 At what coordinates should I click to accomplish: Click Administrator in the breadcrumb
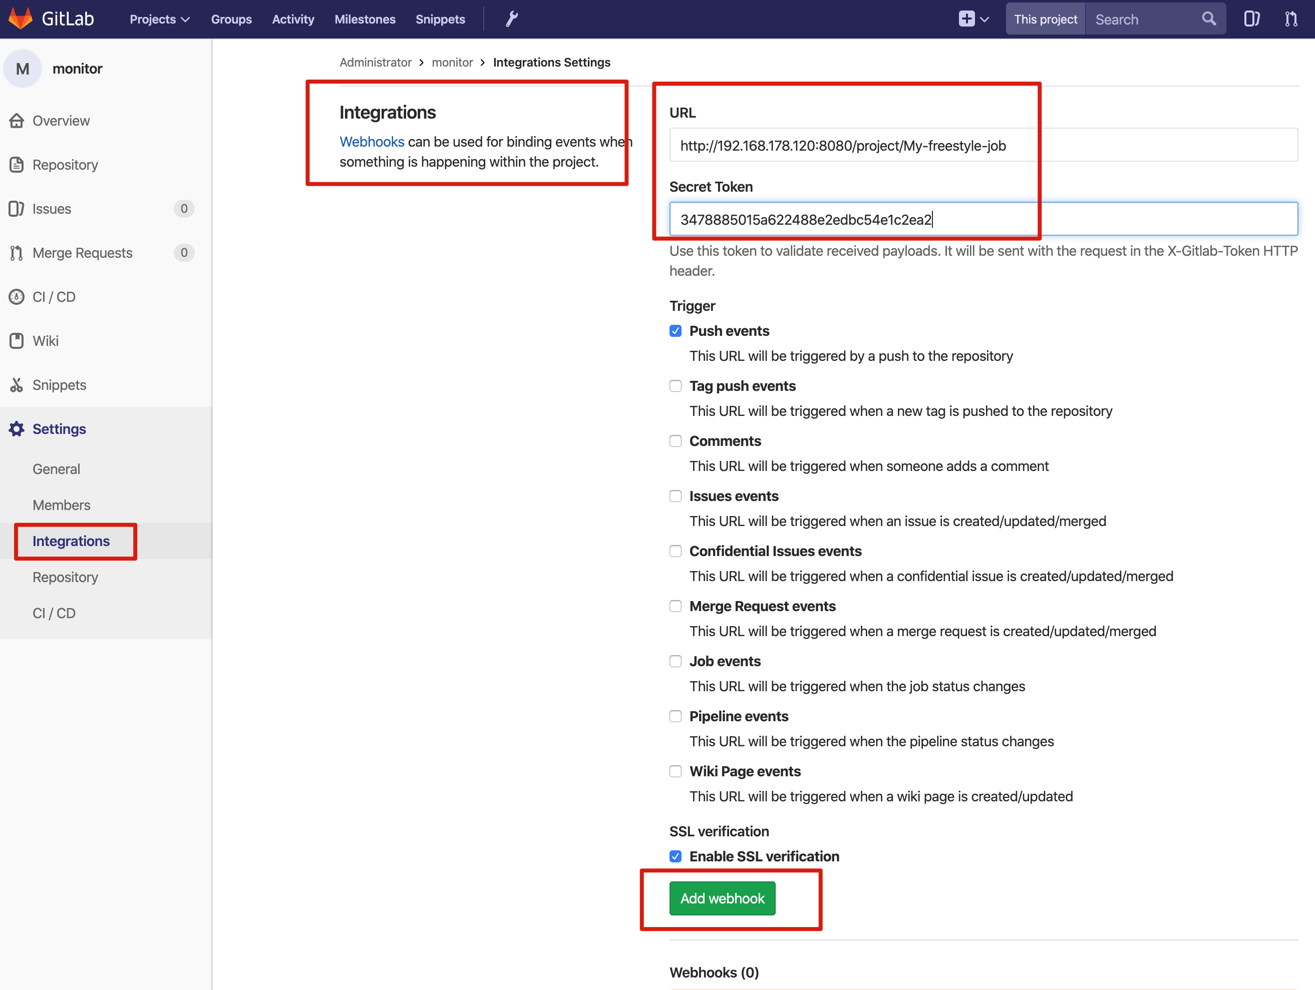375,63
